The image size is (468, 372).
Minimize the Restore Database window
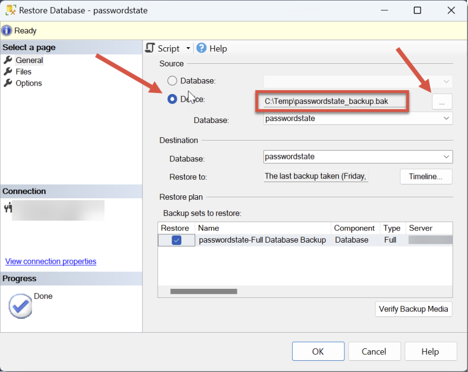(384, 10)
